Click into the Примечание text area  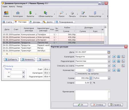click(x=93, y=95)
